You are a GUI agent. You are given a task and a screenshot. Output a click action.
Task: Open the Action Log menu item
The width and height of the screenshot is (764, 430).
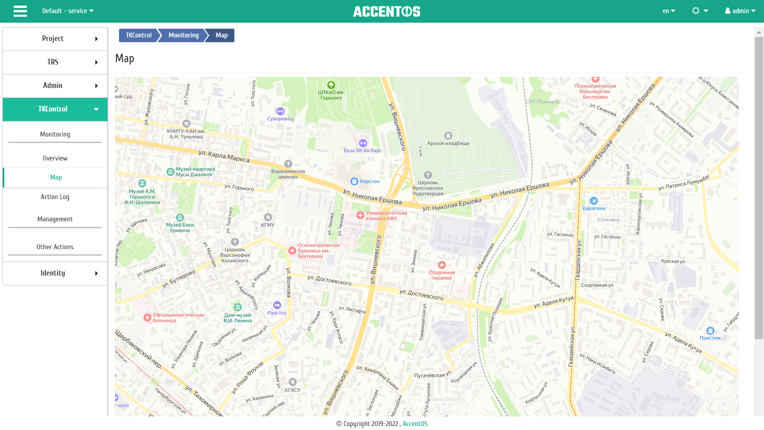point(55,197)
